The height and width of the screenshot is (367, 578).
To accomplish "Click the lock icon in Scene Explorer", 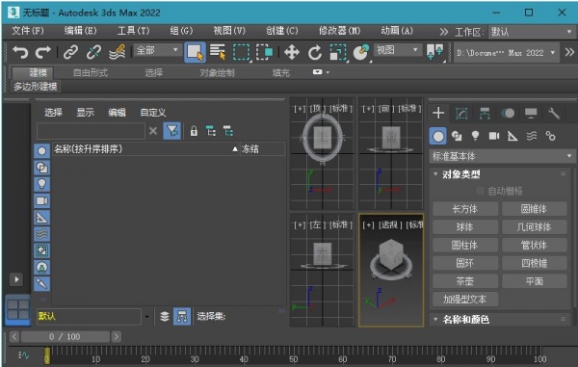I will pyautogui.click(x=194, y=131).
